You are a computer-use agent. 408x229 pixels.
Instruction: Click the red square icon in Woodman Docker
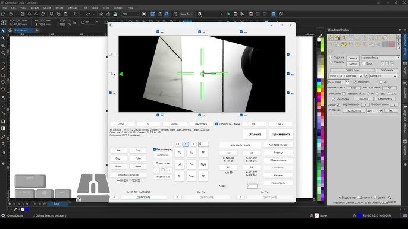tap(391, 44)
